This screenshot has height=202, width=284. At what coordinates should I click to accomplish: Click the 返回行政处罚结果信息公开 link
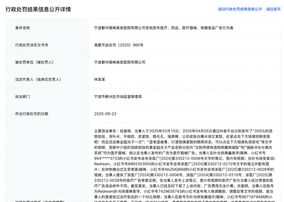click(x=240, y=9)
